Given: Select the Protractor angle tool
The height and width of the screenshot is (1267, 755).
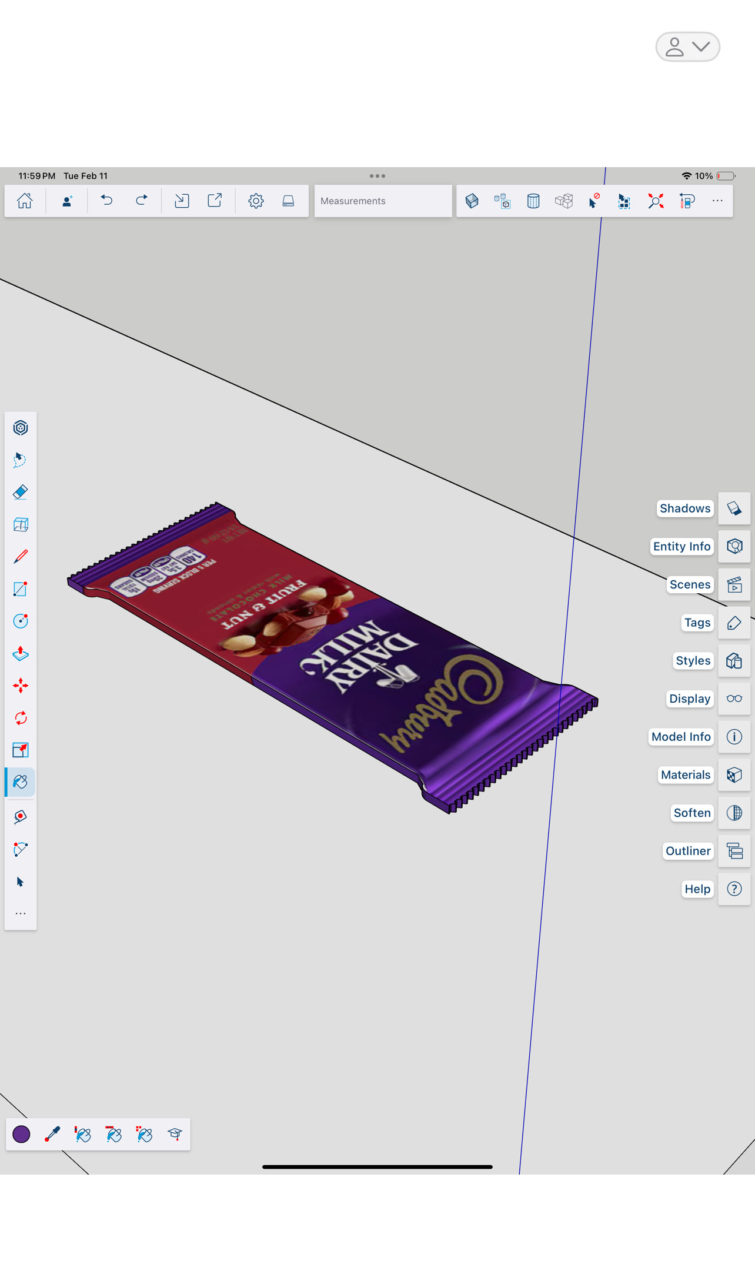Looking at the screenshot, I should click(x=21, y=849).
